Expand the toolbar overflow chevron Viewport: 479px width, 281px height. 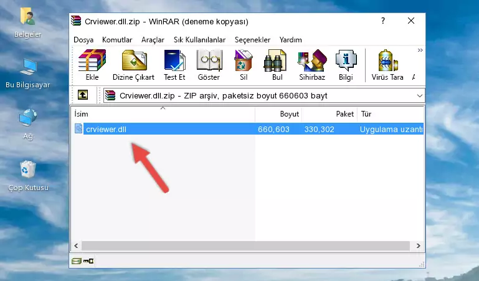(x=420, y=50)
